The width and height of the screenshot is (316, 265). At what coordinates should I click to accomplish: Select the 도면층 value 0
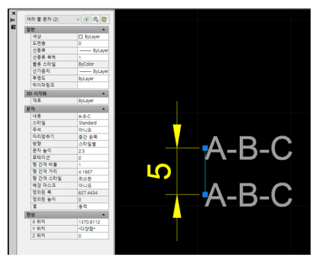[x=93, y=43]
